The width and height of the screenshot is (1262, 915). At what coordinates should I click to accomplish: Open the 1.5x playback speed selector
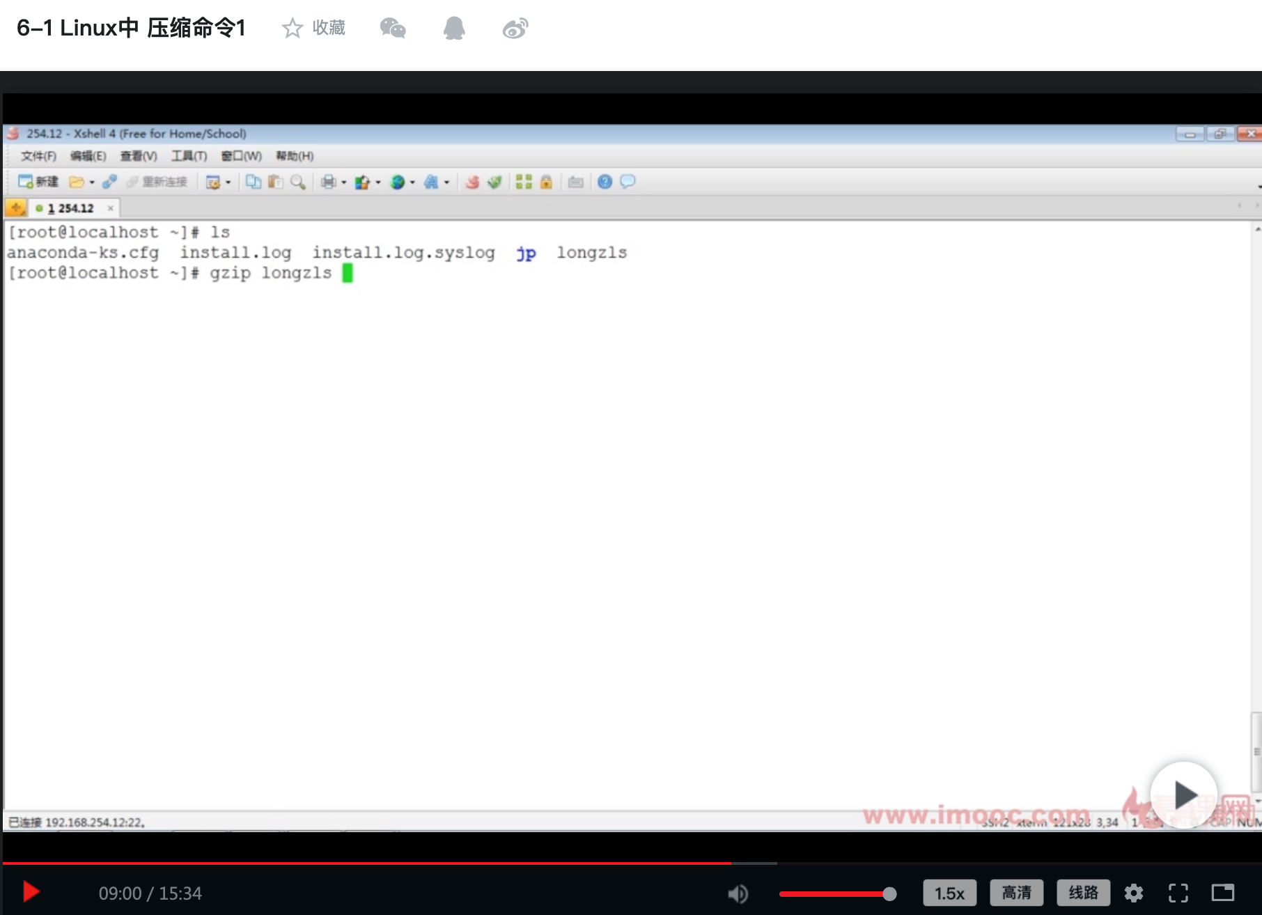[950, 893]
